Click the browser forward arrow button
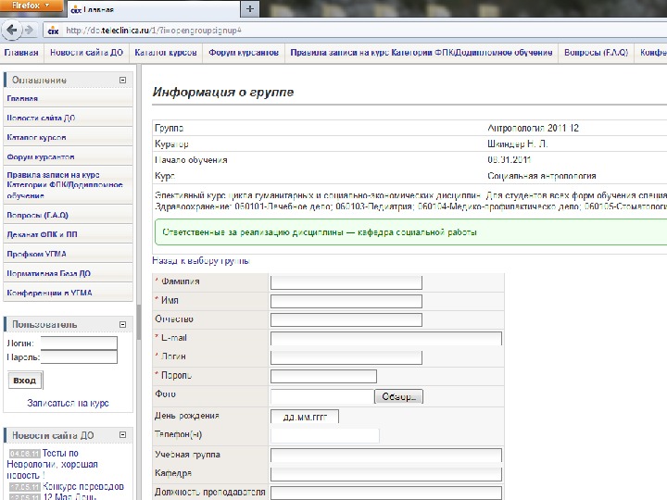The height and width of the screenshot is (500, 667). tap(29, 30)
